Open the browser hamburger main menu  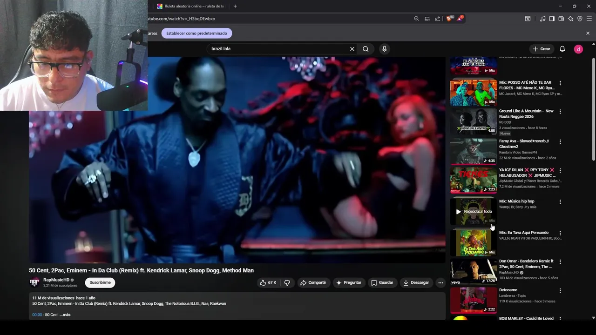589,19
